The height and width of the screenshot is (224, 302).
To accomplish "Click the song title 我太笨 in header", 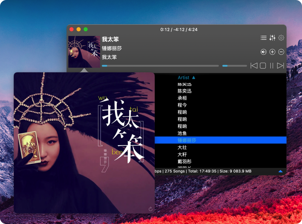I will click(110, 39).
